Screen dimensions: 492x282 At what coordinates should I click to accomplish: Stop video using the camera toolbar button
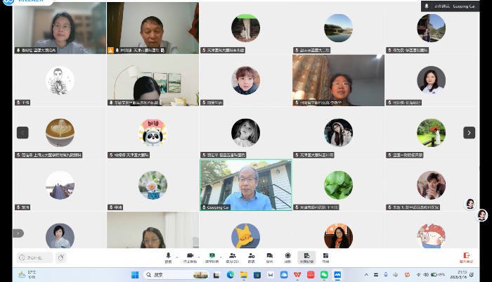point(190,257)
